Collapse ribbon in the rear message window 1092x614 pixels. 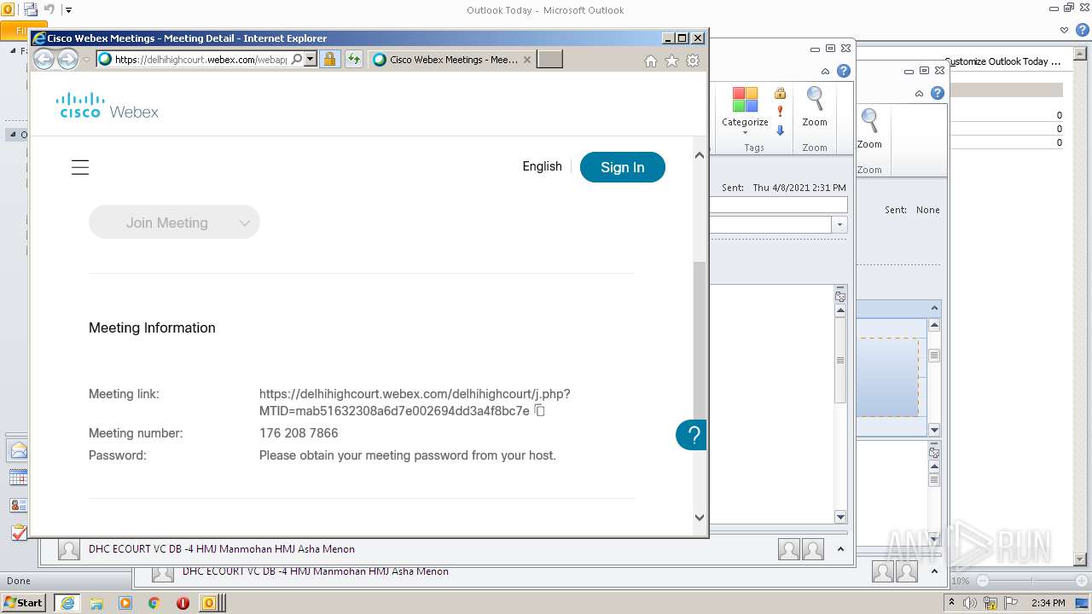(x=919, y=94)
